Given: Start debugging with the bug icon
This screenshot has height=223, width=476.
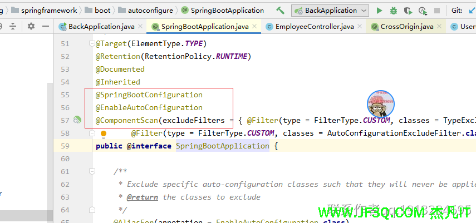Looking at the screenshot, I should coord(394,11).
